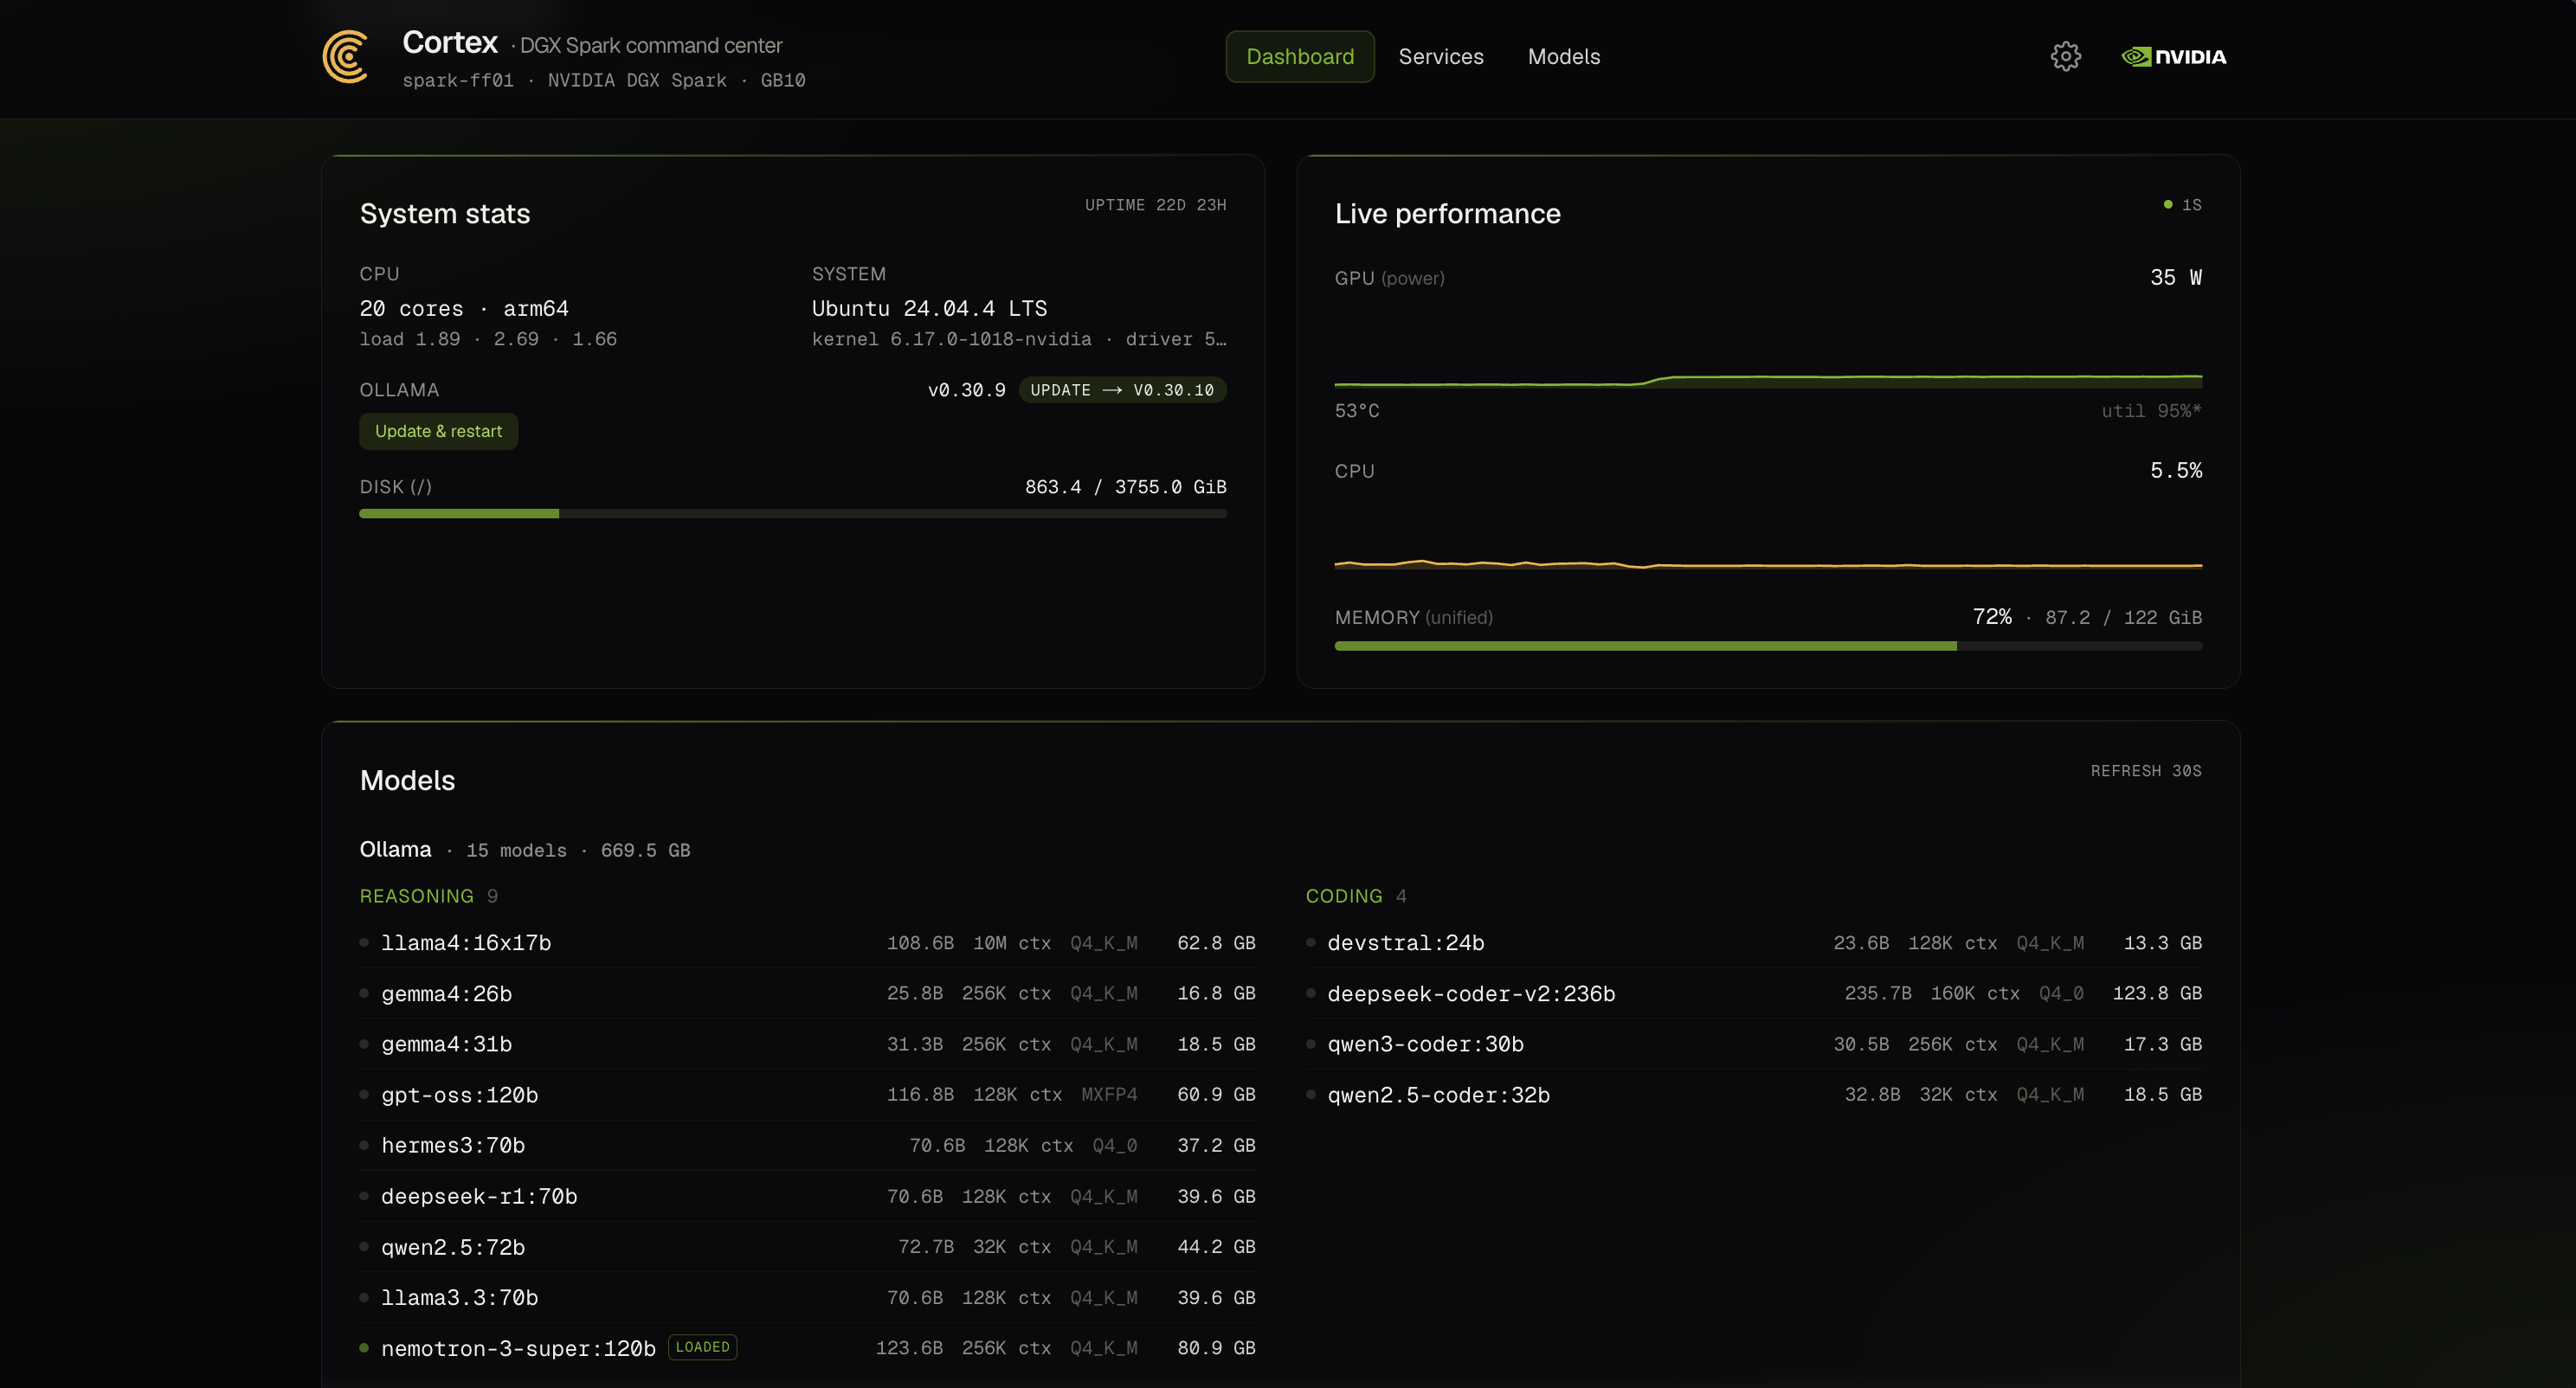Image resolution: width=2576 pixels, height=1388 pixels.
Task: Click the 669.5 GB total size text
Action: point(645,851)
